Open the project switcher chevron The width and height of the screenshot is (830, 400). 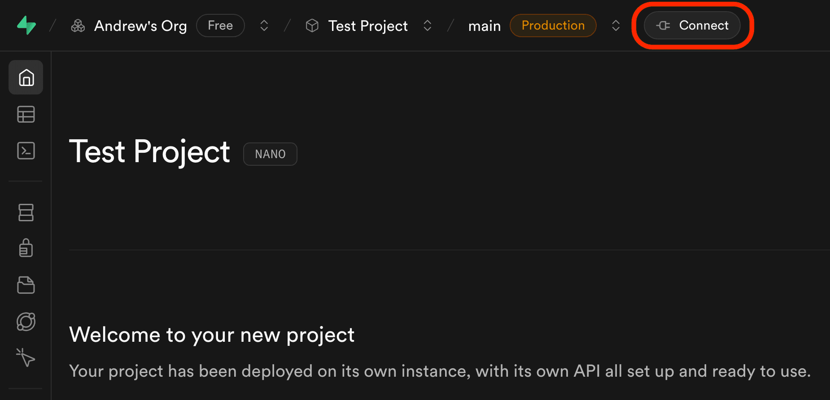tap(427, 26)
